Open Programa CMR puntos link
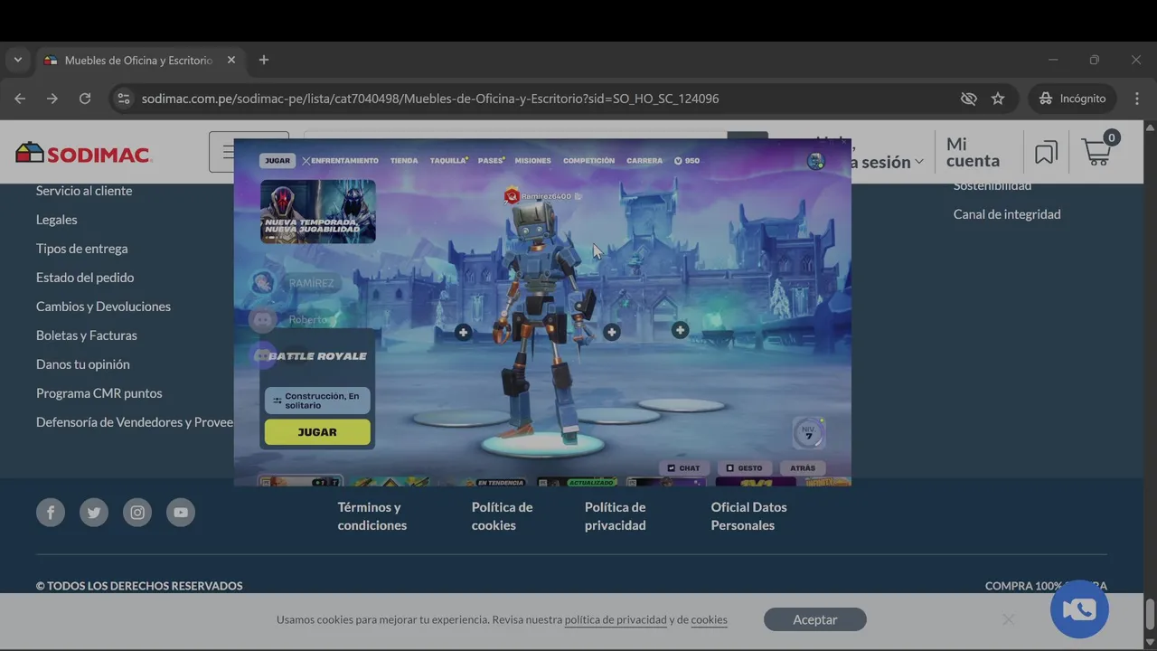 (x=99, y=393)
